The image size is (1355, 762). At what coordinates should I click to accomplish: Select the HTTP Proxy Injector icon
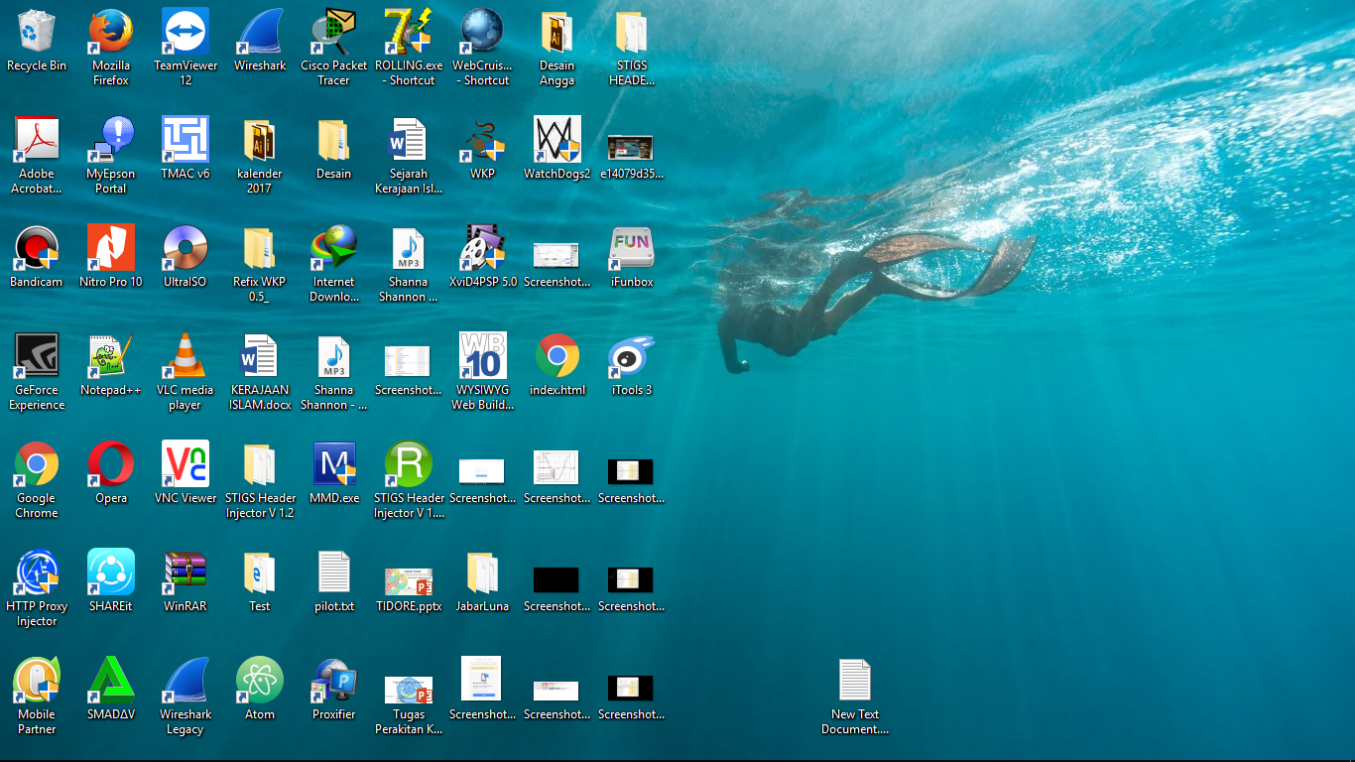(x=37, y=572)
